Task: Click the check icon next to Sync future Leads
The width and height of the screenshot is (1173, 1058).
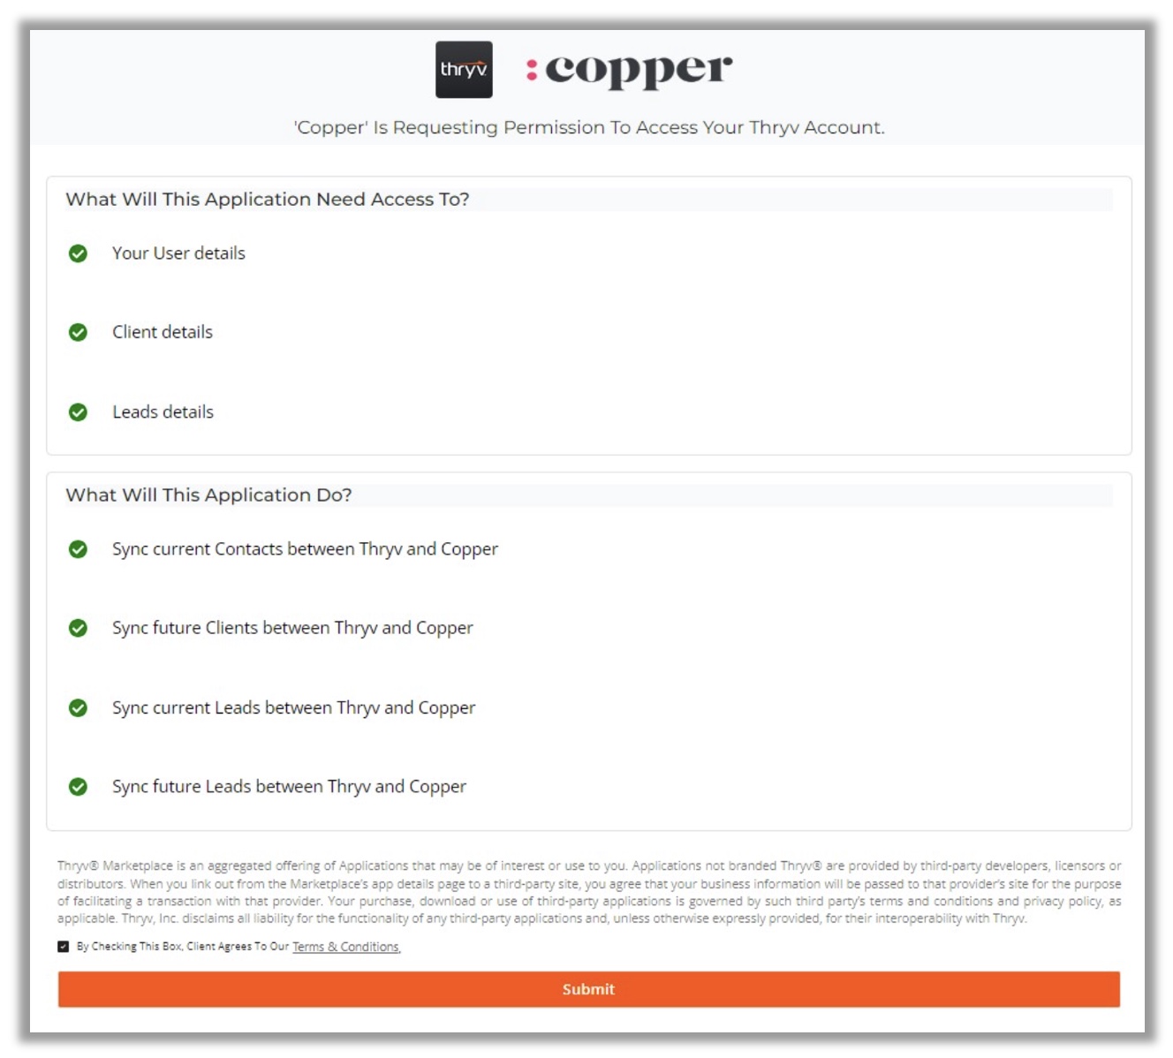Action: [x=78, y=787]
